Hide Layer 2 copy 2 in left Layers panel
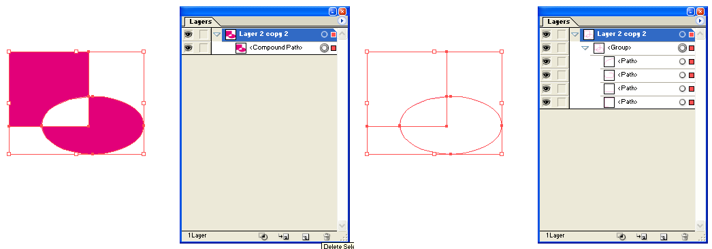 [189, 34]
